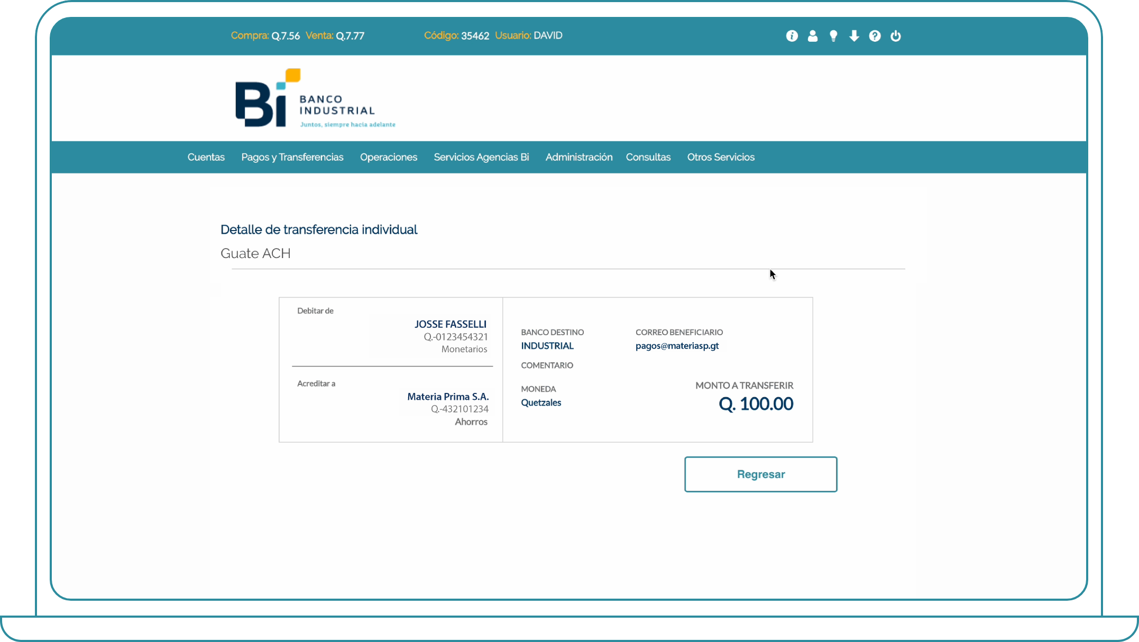
Task: Open the help question mark icon
Action: 875,36
